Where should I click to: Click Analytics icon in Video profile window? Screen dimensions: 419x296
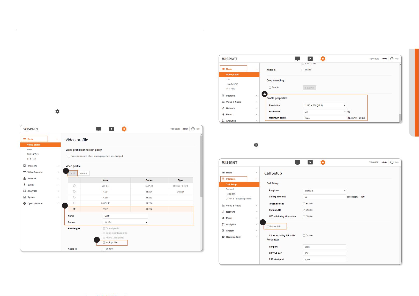(x=25, y=191)
